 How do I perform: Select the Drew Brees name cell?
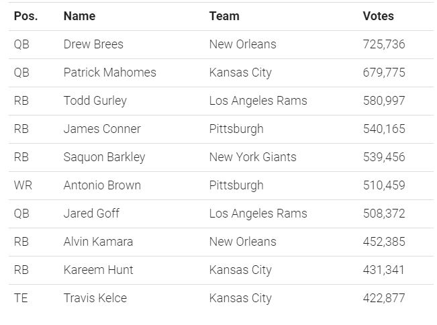(x=93, y=44)
